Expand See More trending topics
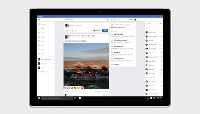The height and width of the screenshot is (114, 200). [x=116, y=64]
